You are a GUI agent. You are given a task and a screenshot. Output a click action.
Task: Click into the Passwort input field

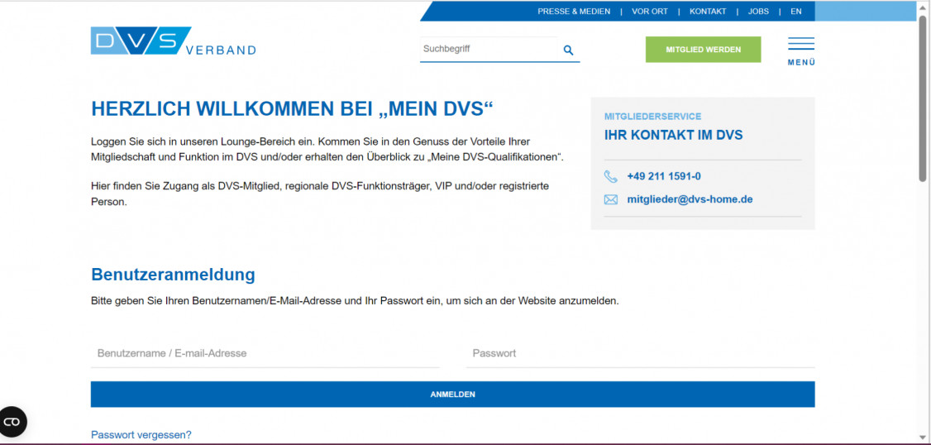point(640,353)
